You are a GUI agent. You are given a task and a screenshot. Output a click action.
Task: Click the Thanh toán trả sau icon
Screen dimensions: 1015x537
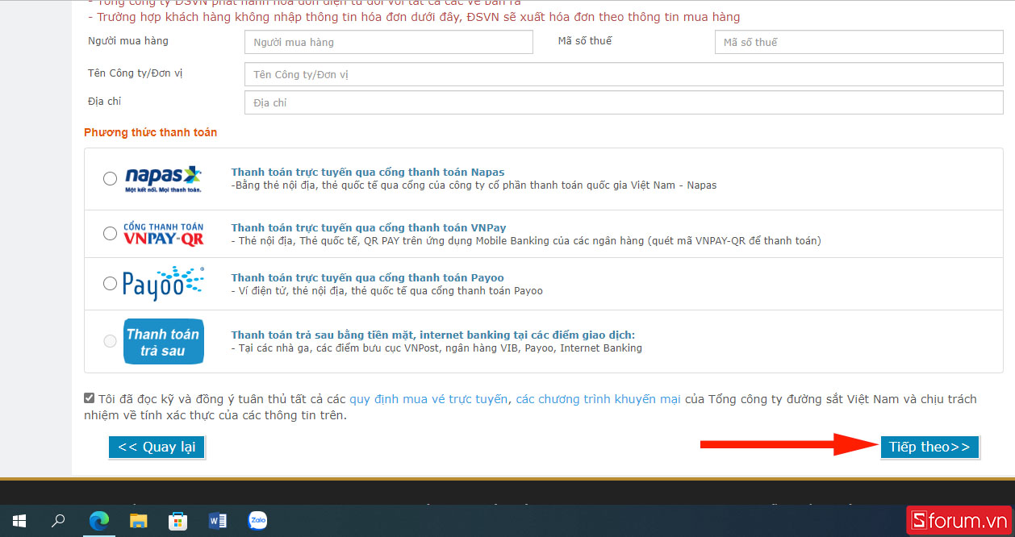(163, 342)
